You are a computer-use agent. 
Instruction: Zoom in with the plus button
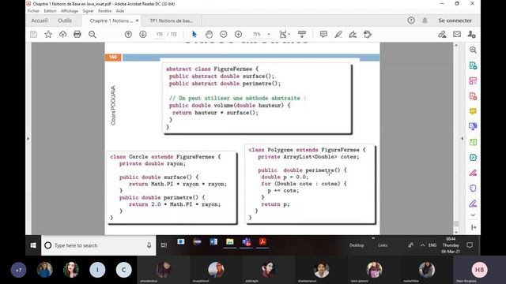click(238, 34)
